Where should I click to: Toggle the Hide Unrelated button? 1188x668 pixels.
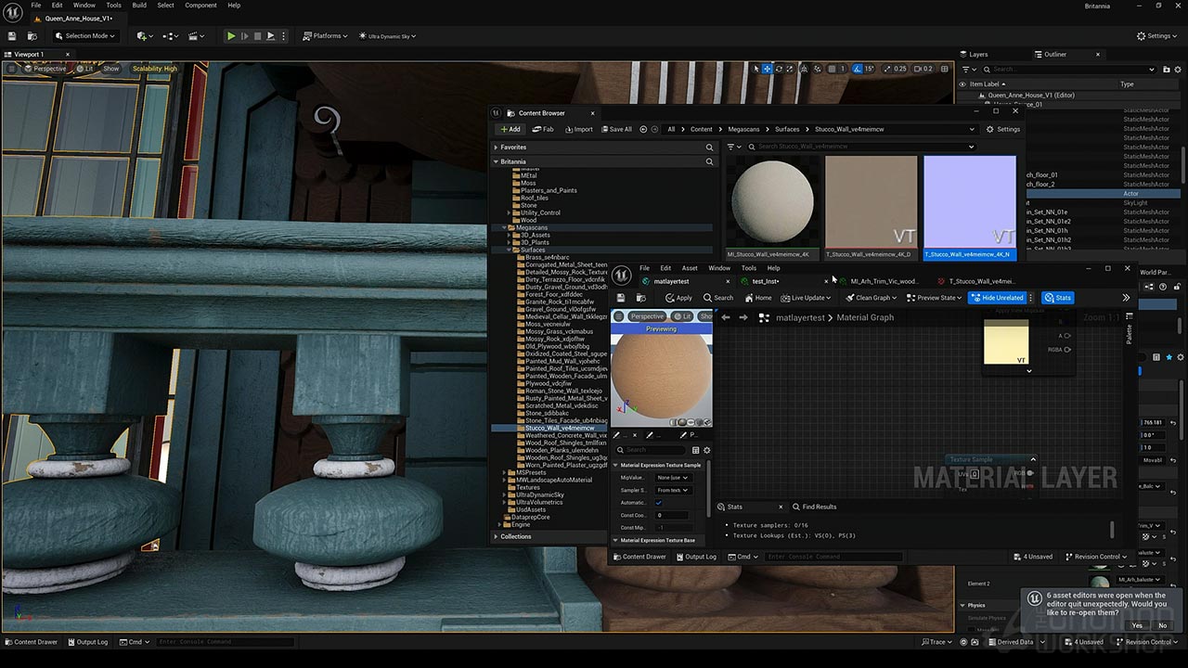996,298
